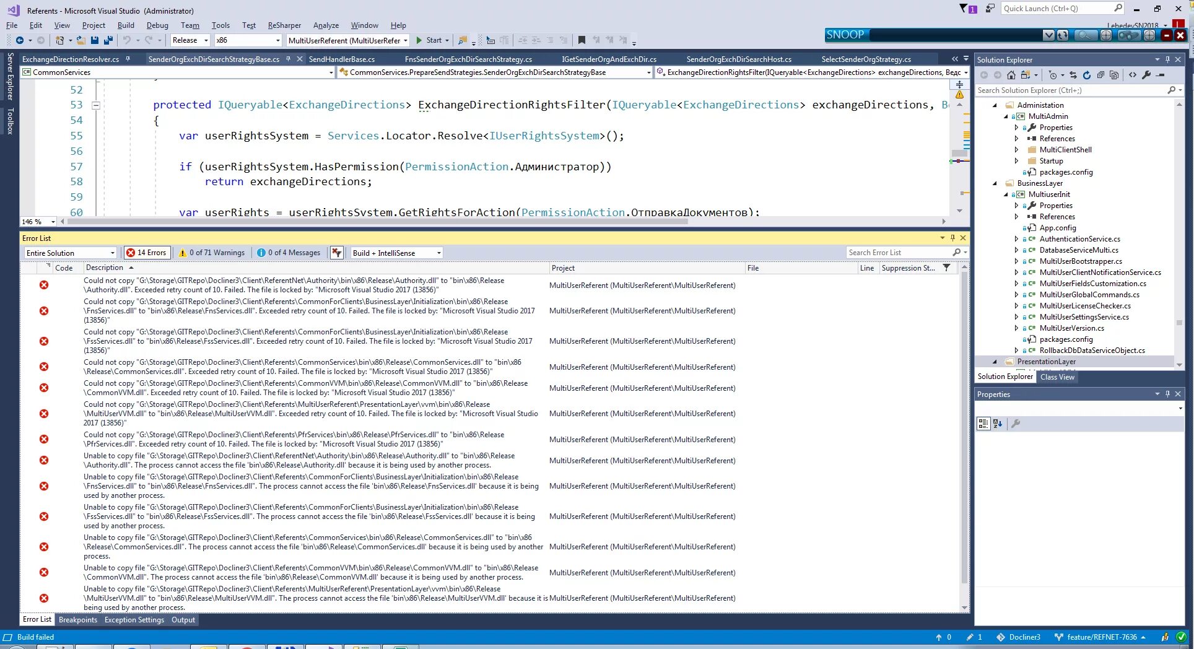1194x649 pixels.
Task: Open the 146 % editor zoom dropdown
Action: 38,222
